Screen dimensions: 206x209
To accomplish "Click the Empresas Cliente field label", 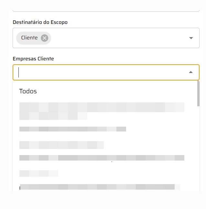I will (x=33, y=58).
